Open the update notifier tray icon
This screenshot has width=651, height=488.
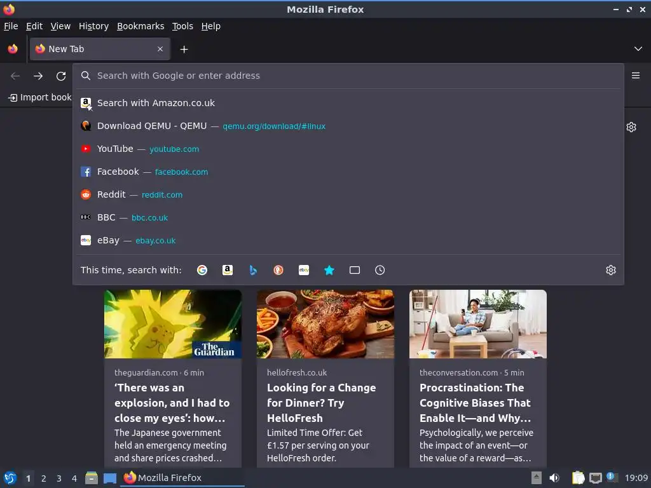pos(612,477)
